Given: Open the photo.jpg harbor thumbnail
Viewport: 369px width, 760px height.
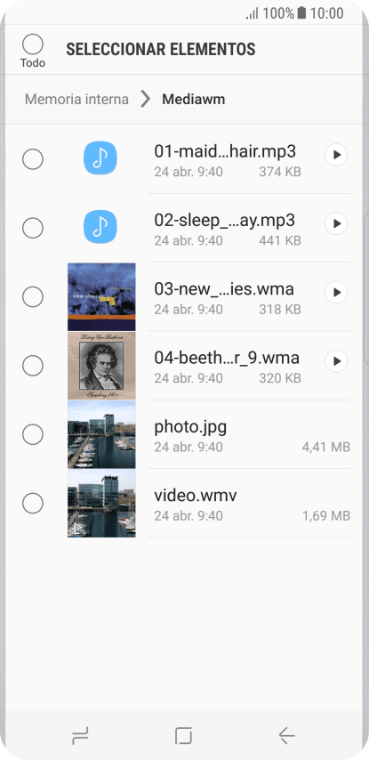Looking at the screenshot, I should [x=101, y=435].
